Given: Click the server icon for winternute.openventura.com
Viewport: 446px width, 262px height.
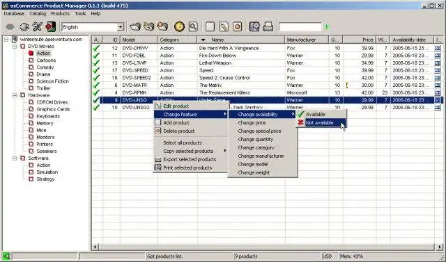Looking at the screenshot, I should (x=15, y=40).
